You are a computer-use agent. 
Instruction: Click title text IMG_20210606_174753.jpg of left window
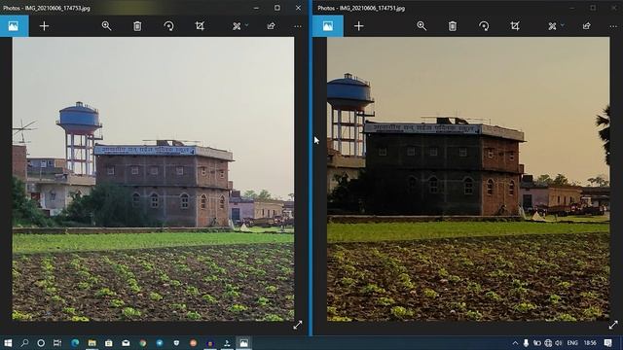click(56, 8)
